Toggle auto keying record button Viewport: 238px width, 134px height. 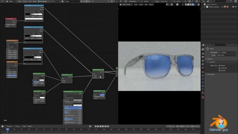coord(90,127)
